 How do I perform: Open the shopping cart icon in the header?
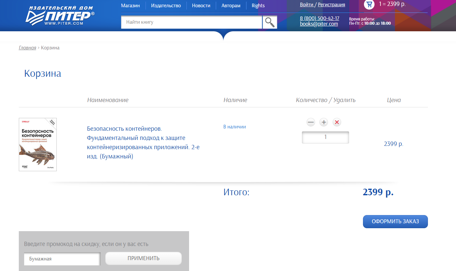[x=369, y=4]
